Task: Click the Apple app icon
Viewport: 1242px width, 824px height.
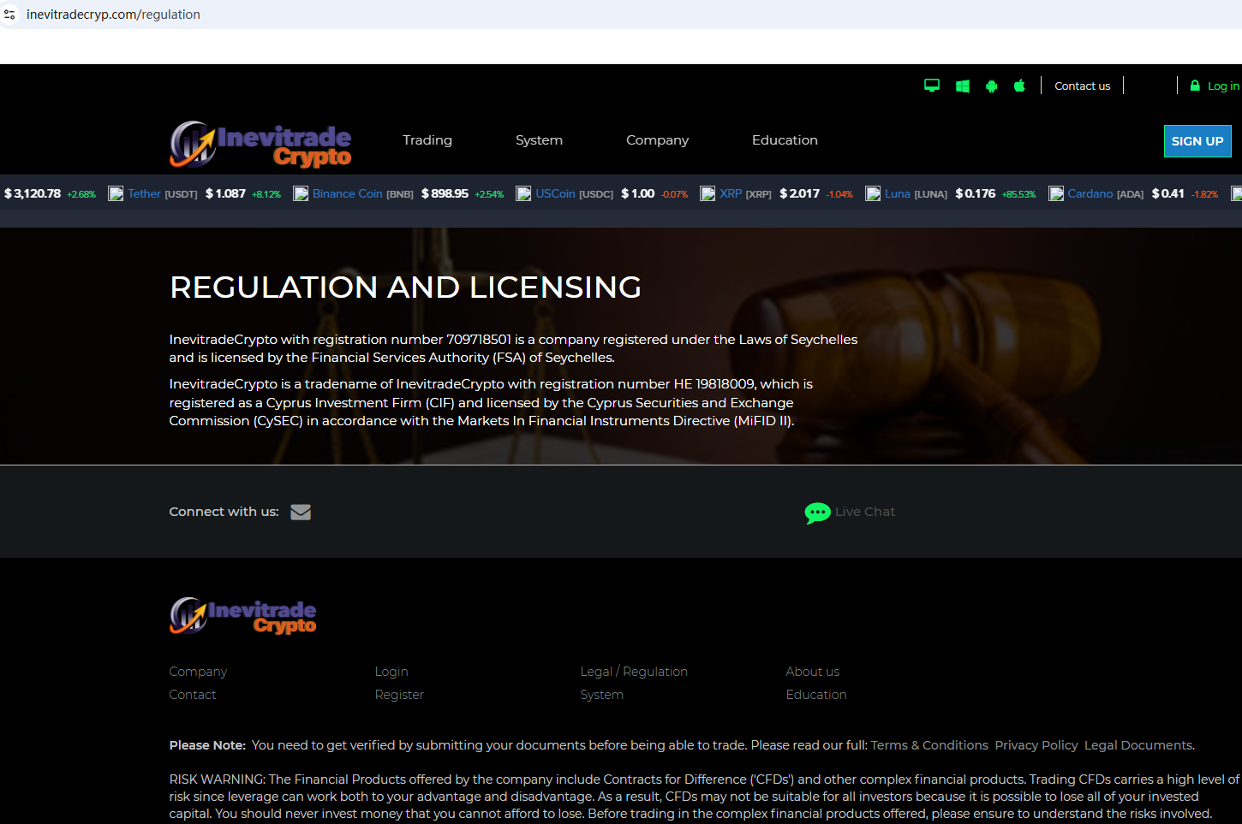Action: [1019, 86]
